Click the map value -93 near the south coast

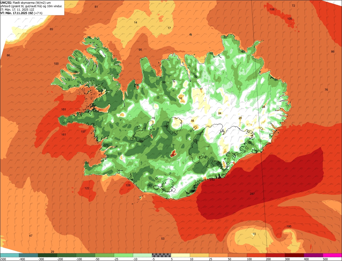150,185
